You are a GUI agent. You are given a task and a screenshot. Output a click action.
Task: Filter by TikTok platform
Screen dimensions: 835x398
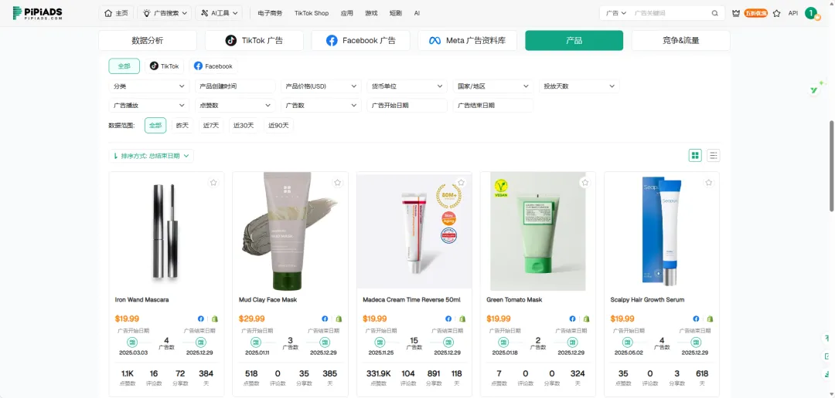click(x=164, y=66)
